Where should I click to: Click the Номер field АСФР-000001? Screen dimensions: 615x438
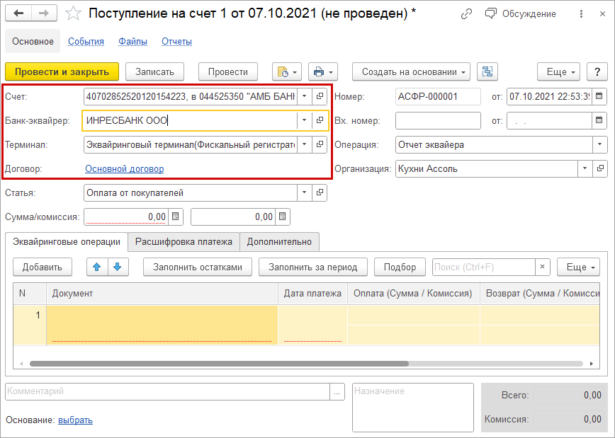[x=438, y=96]
